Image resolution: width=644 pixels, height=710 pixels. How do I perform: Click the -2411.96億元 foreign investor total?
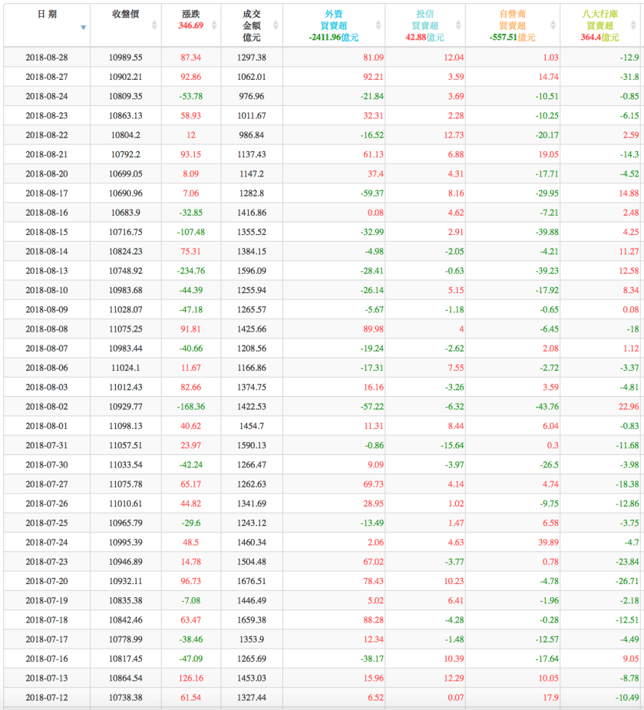[x=333, y=37]
